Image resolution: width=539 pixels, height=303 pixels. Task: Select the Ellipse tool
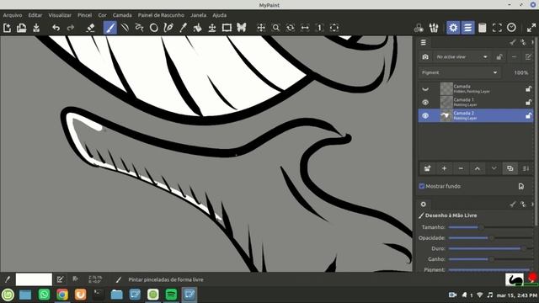coord(154,28)
